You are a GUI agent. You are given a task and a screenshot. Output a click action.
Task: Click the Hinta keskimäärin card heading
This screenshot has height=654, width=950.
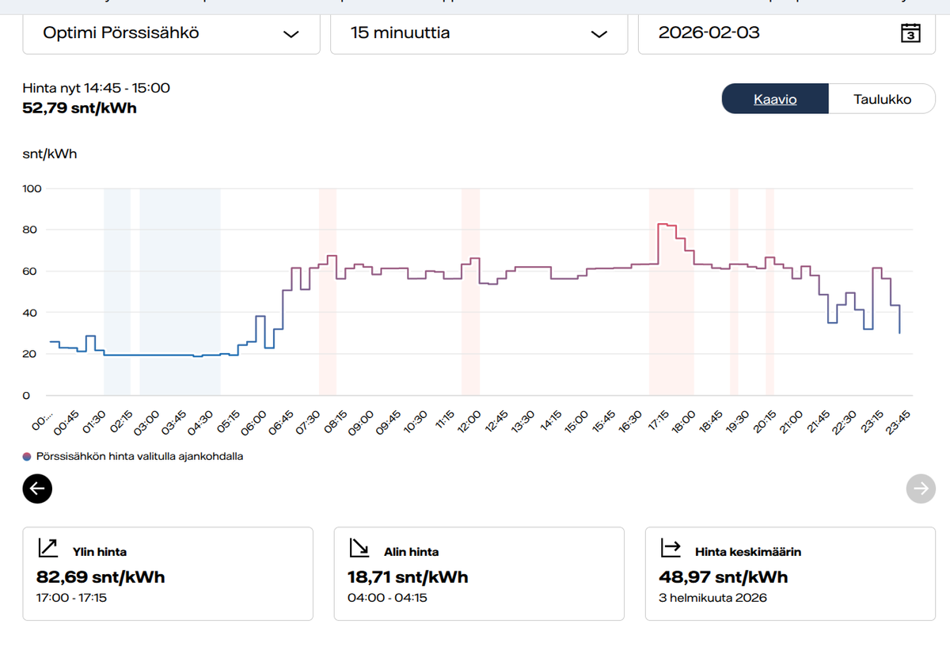click(748, 552)
